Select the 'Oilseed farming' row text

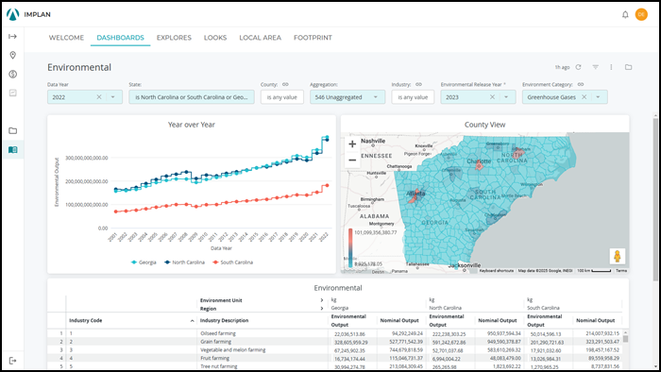(218, 333)
